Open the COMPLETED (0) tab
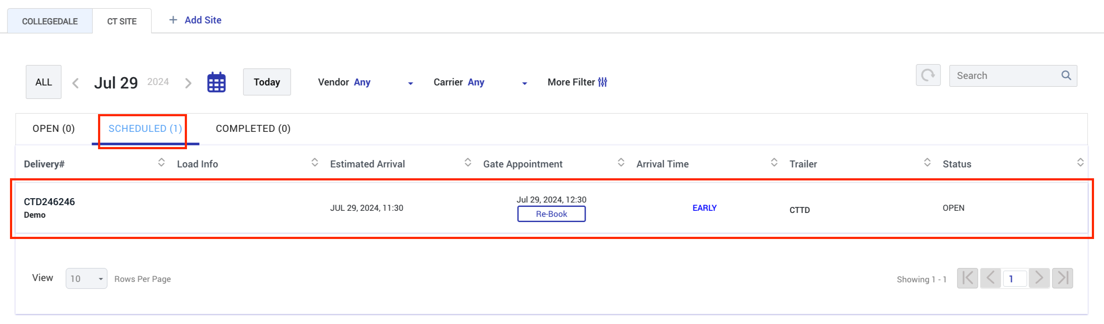Image resolution: width=1104 pixels, height=324 pixels. coord(253,128)
